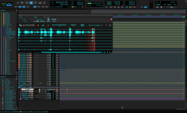The height and width of the screenshot is (113, 187).
Task: Click the MOL1 clip in timeline
Action: coord(63,69)
